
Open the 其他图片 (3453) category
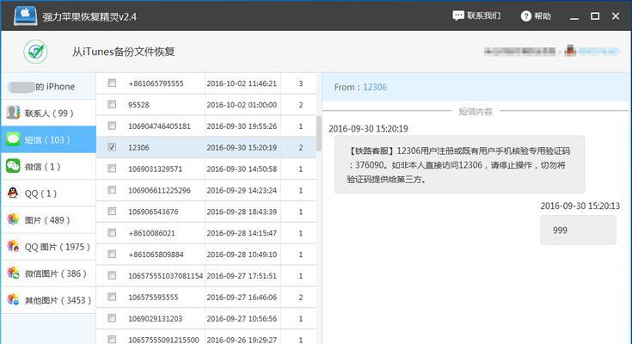pyautogui.click(x=48, y=300)
